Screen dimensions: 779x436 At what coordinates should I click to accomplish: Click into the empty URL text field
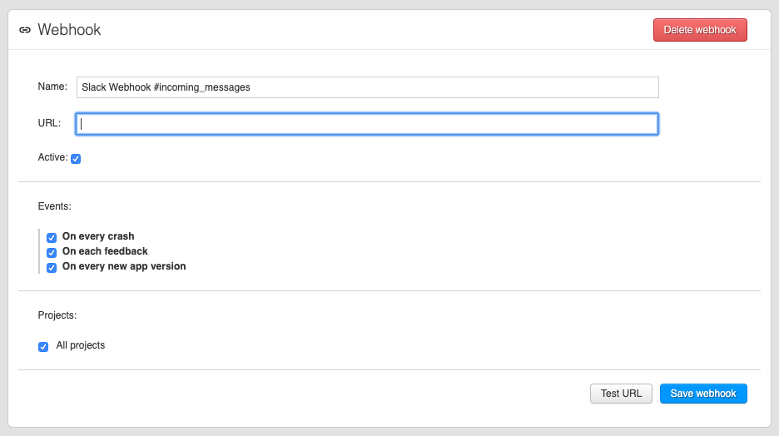(367, 124)
